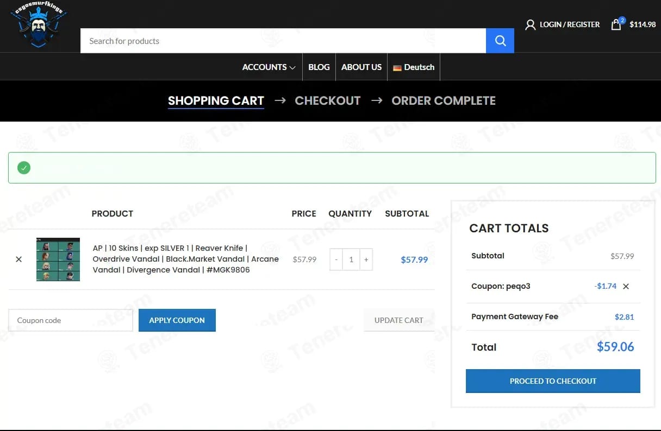Click the csgosmurfkings site logo
Screen dimensions: 661x431
coord(38,25)
